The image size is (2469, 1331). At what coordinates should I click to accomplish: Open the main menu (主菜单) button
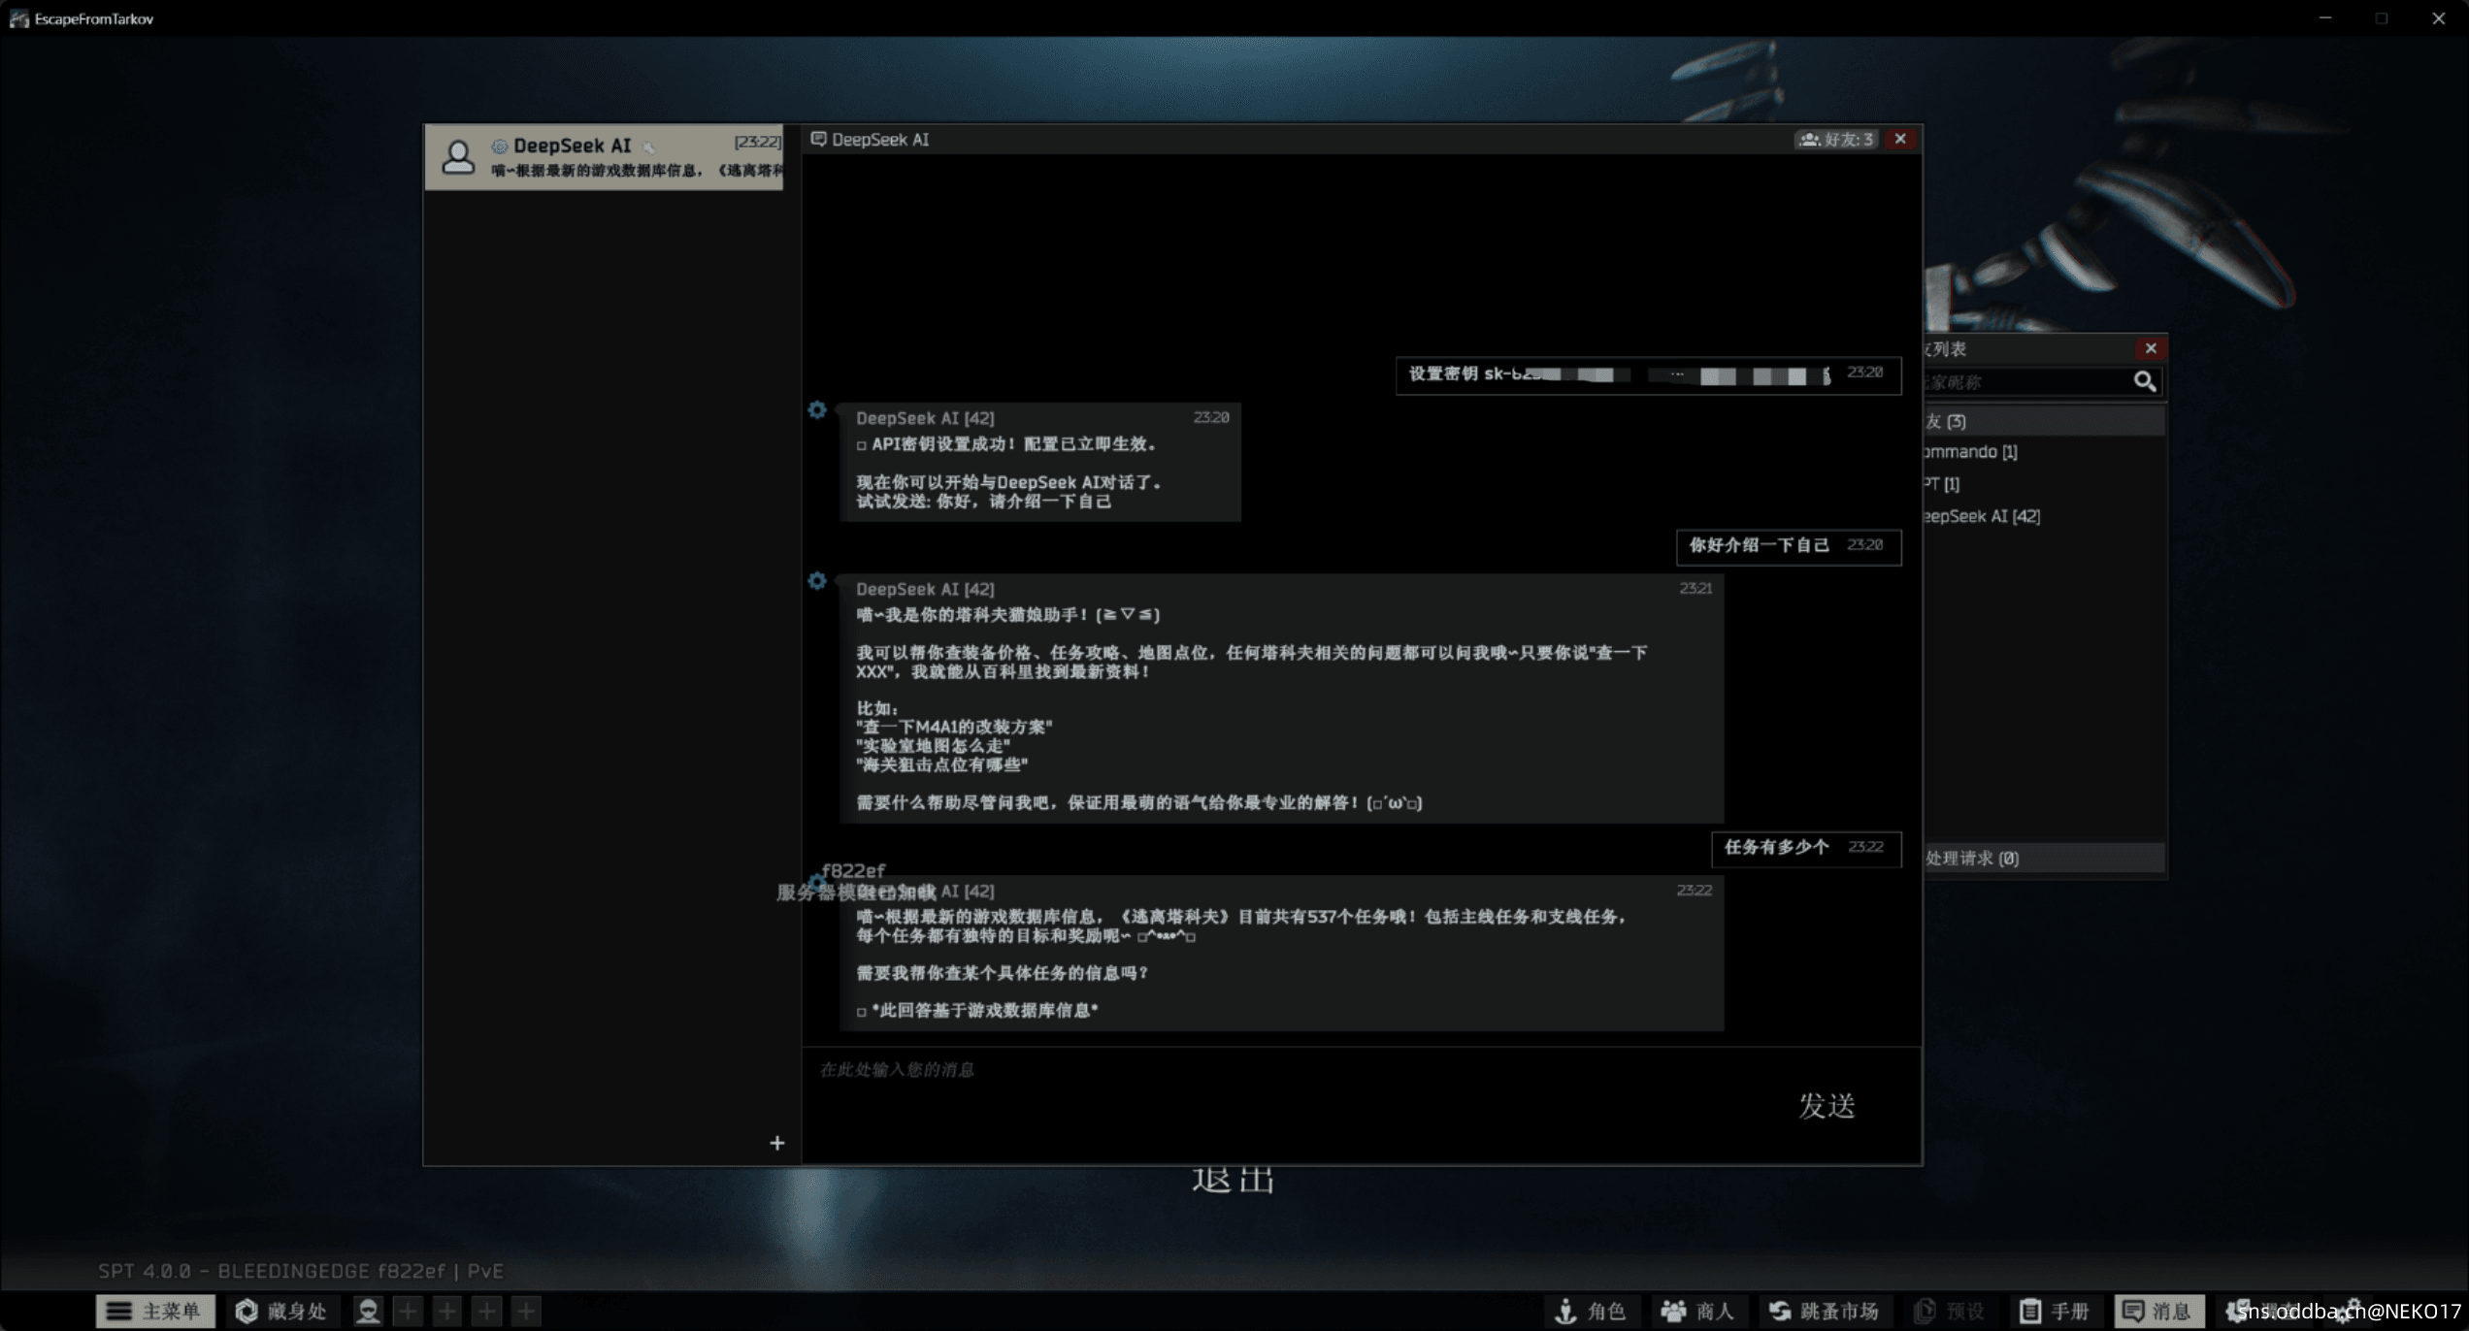[155, 1311]
